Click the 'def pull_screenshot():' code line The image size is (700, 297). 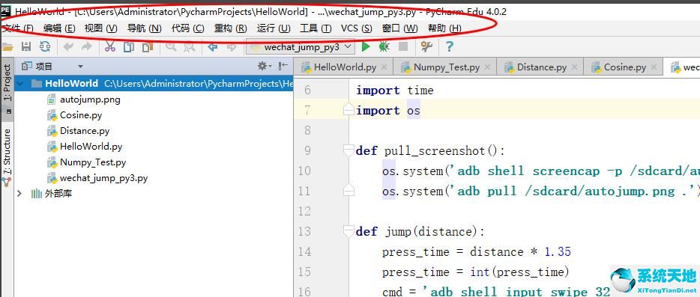430,150
